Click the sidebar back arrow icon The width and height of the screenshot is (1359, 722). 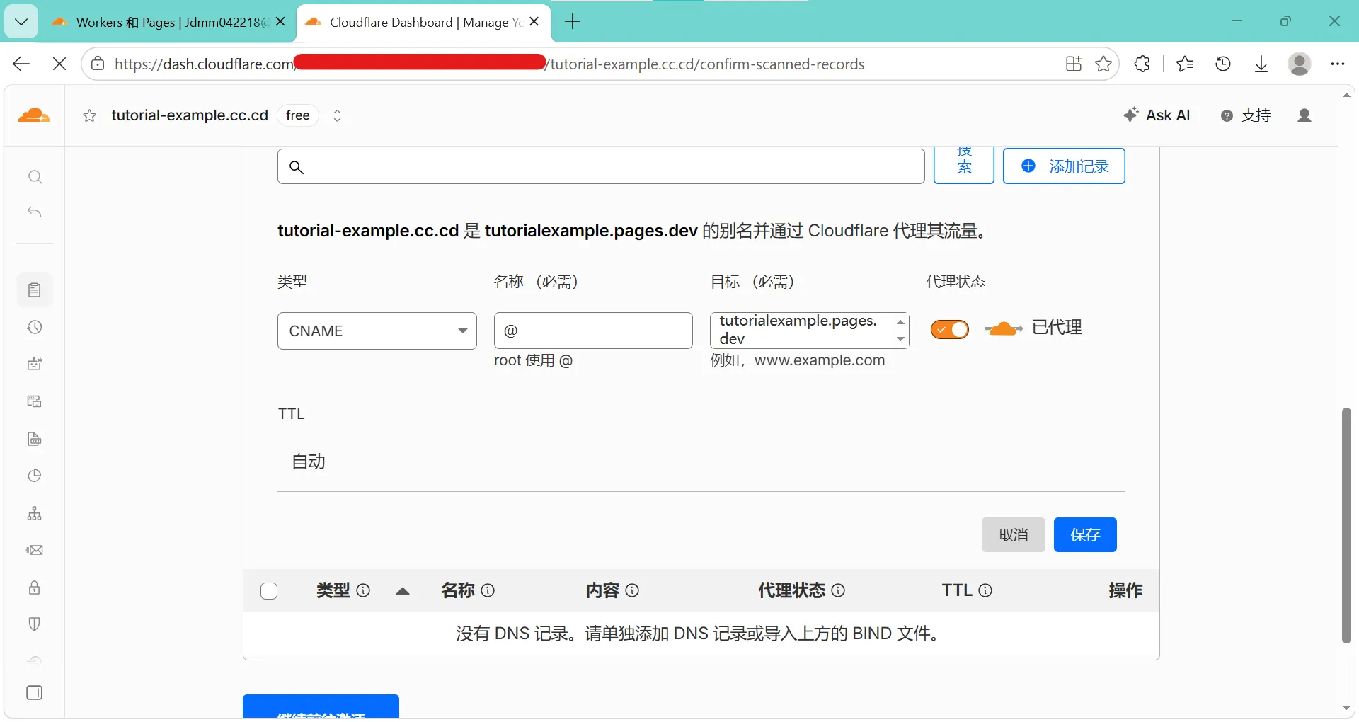(x=35, y=212)
